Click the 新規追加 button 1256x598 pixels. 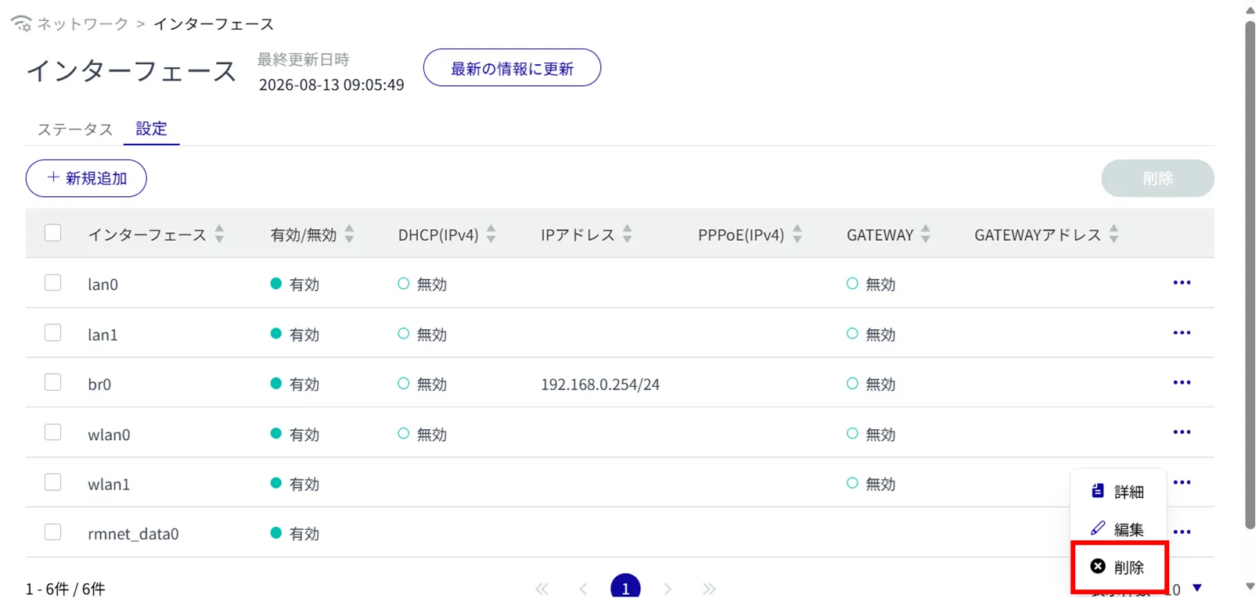click(x=86, y=178)
